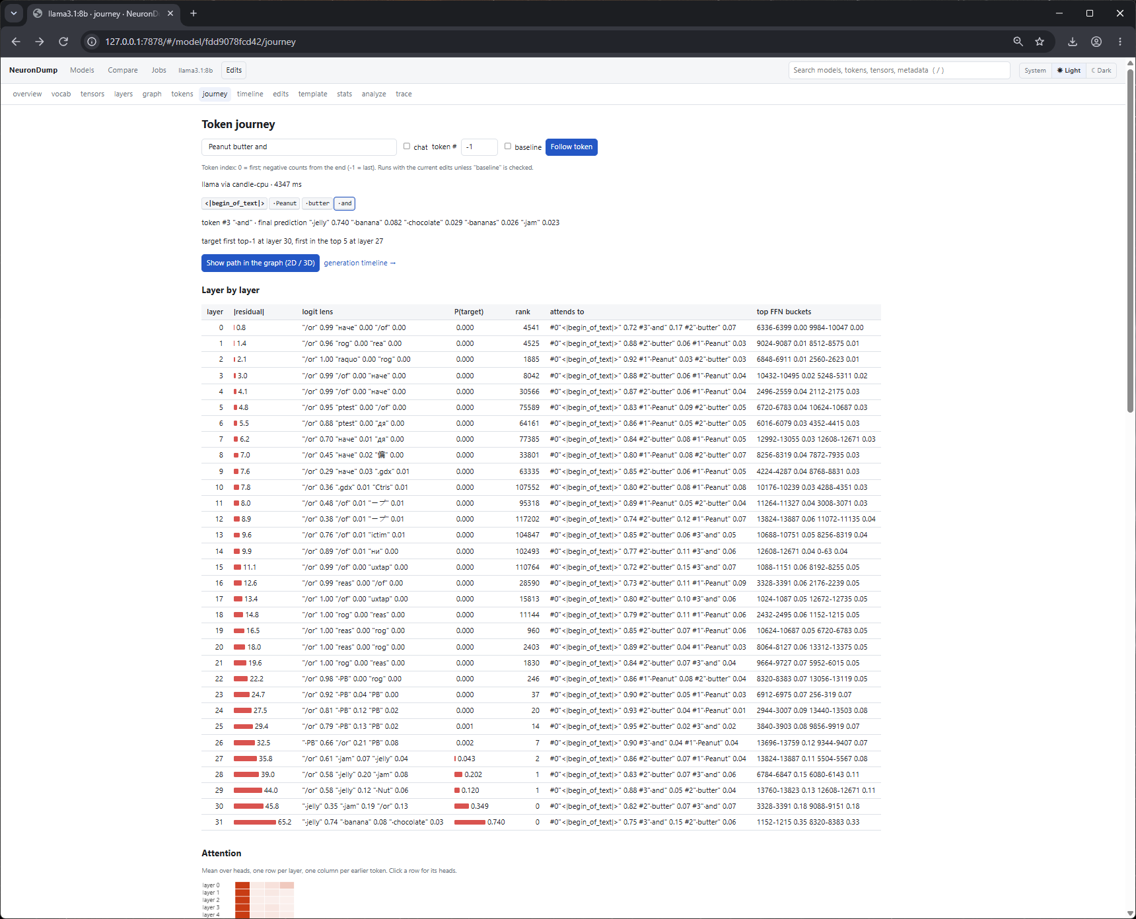Image resolution: width=1136 pixels, height=919 pixels.
Task: Select the butter token chip
Action: click(317, 203)
